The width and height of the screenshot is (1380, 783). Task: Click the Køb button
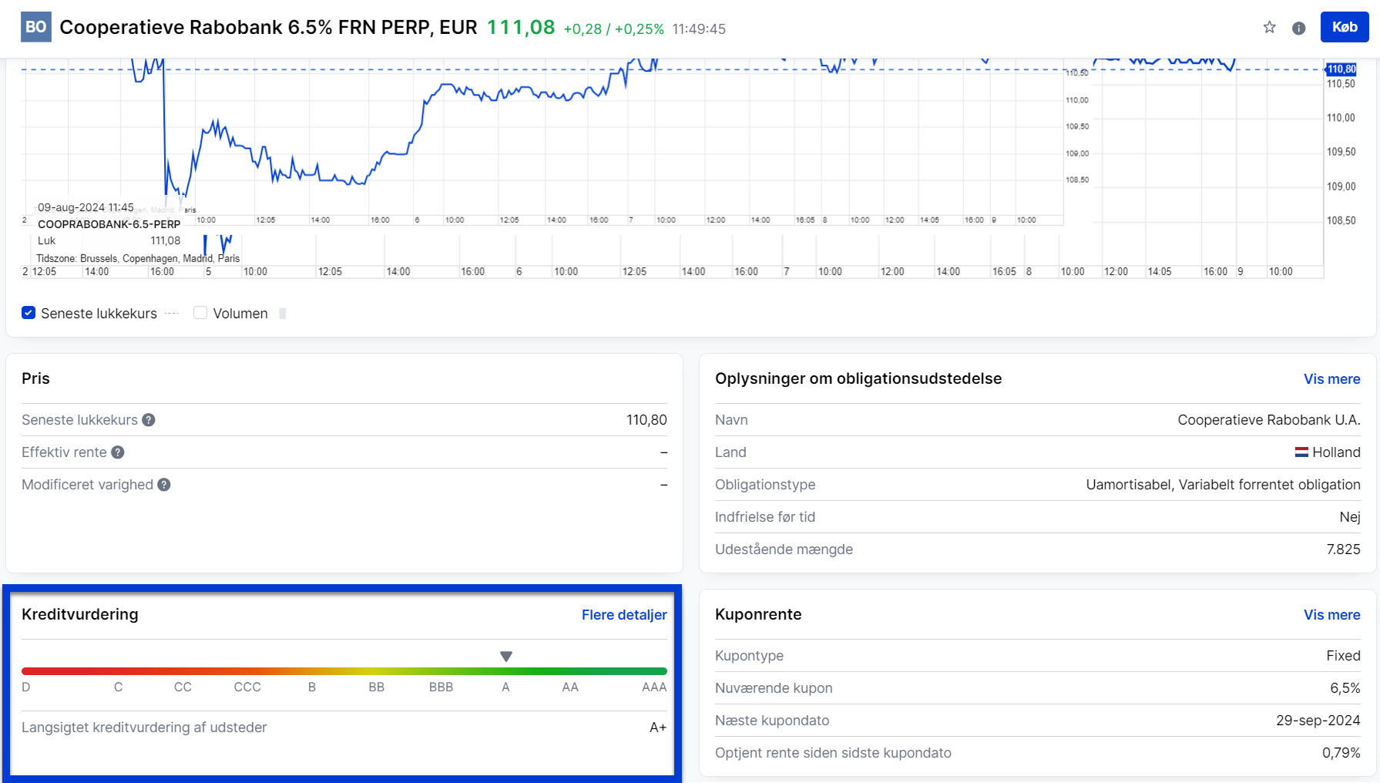(x=1345, y=27)
